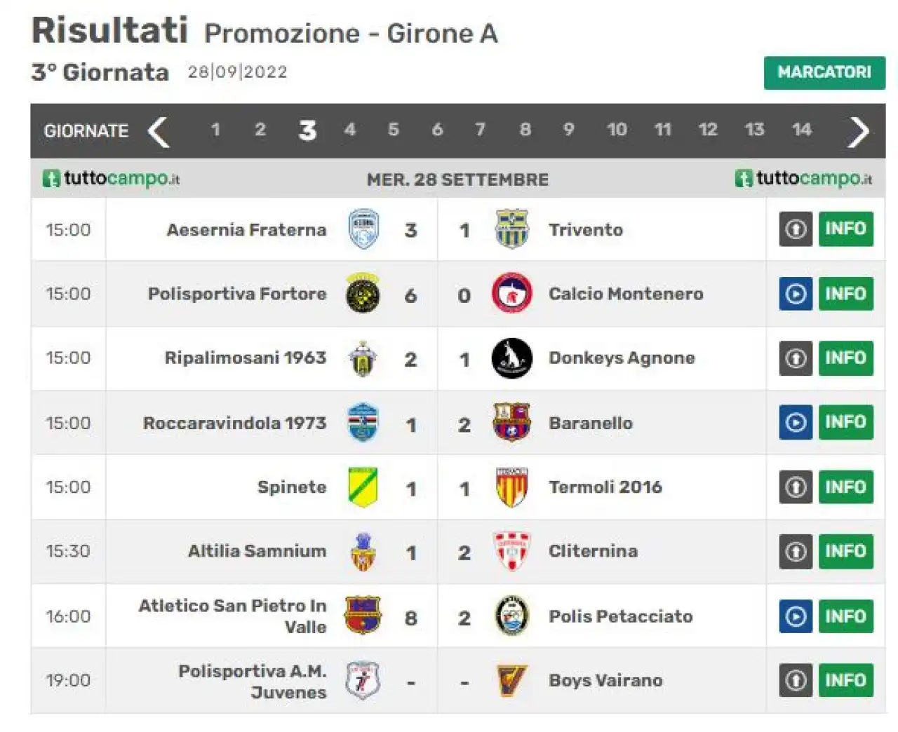
Task: Switch to giornata 10
Action: 617,130
